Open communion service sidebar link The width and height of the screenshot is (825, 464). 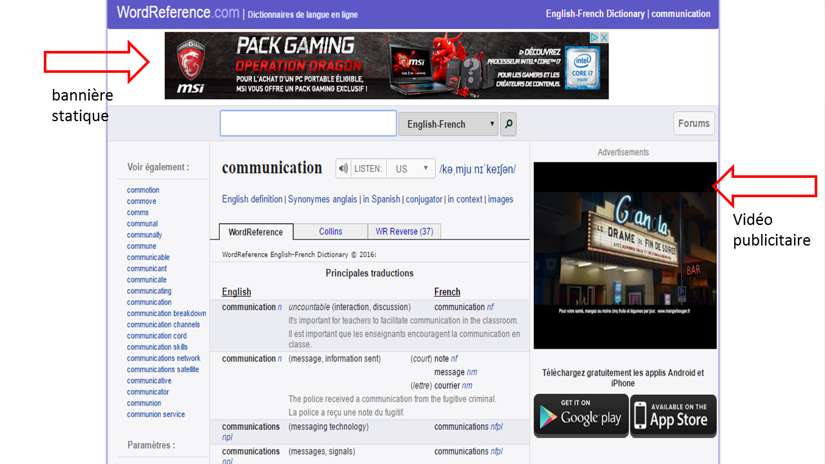(156, 414)
